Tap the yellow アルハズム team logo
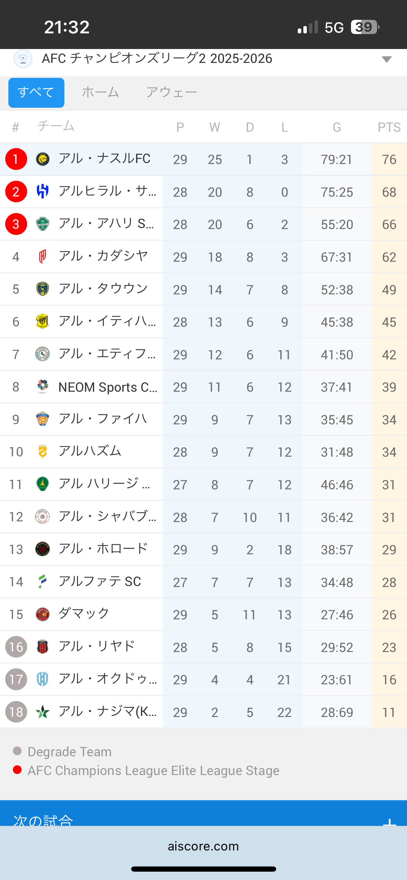Viewport: 407px width, 880px height. (43, 451)
